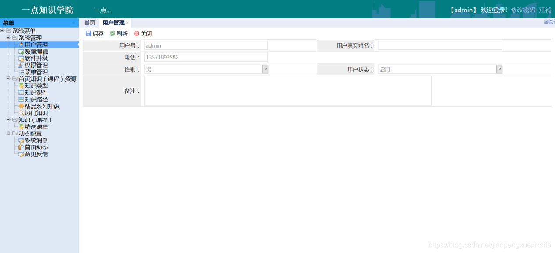Click the 注销 logout link
This screenshot has width=555, height=253.
[545, 10]
